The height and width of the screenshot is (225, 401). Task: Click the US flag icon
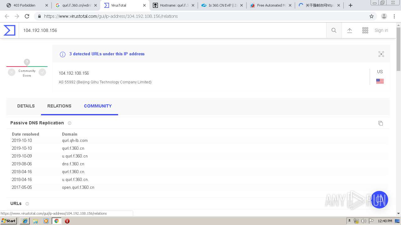pos(380,81)
